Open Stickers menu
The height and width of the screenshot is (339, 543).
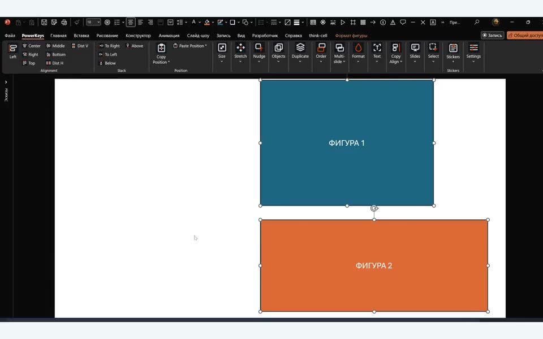click(453, 53)
